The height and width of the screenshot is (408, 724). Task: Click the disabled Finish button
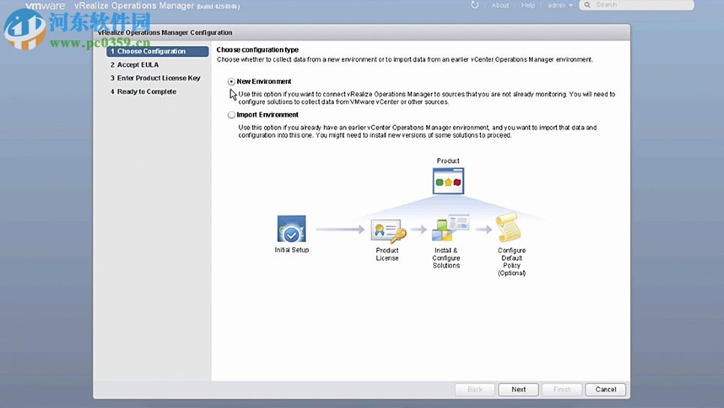(562, 389)
